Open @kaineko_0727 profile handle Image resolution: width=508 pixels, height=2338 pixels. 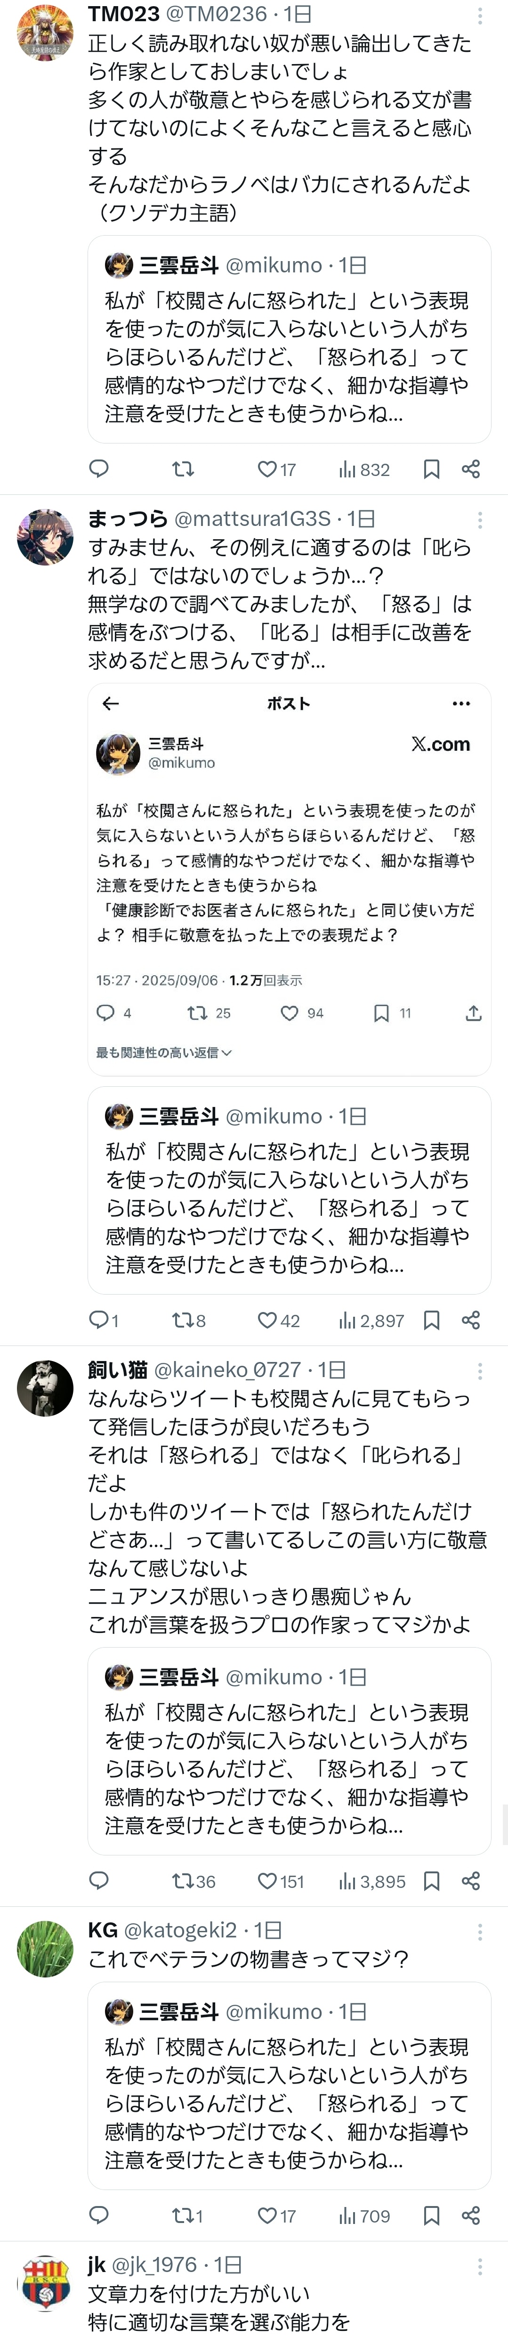click(x=227, y=1370)
